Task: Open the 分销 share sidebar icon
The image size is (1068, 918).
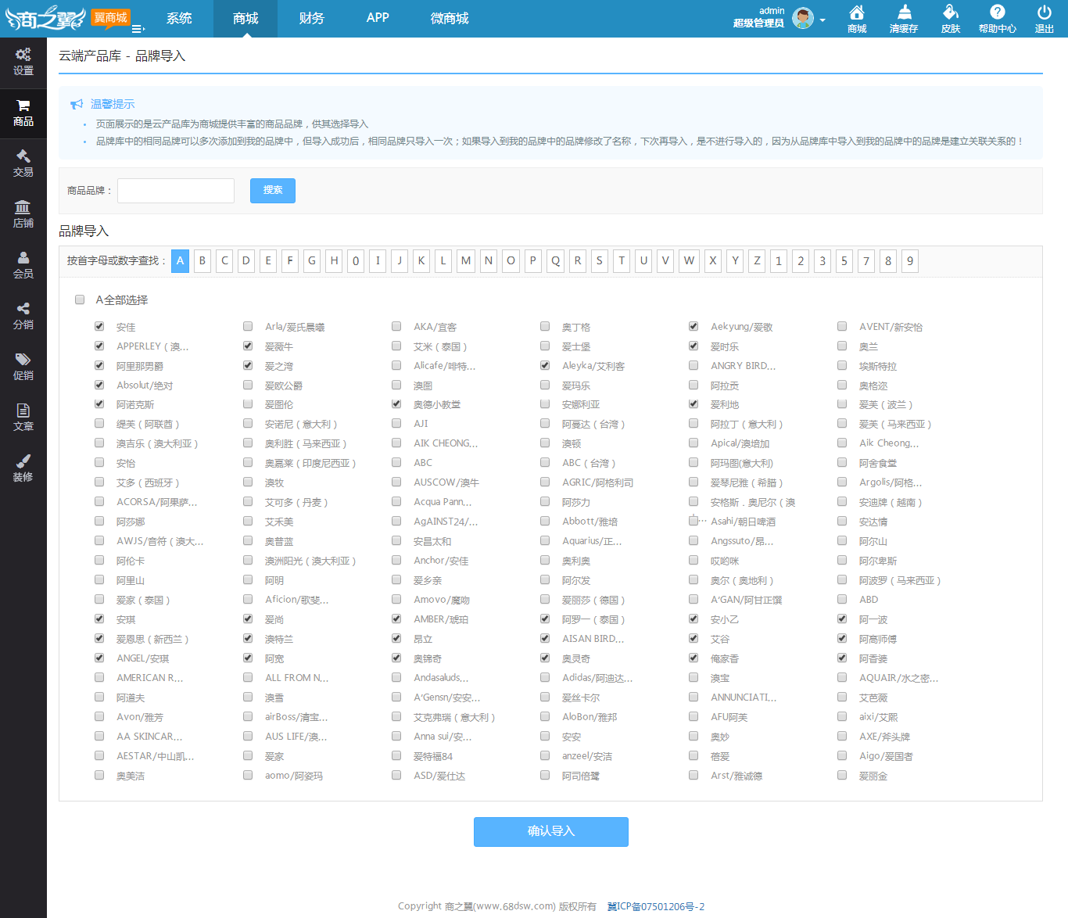Action: point(23,308)
